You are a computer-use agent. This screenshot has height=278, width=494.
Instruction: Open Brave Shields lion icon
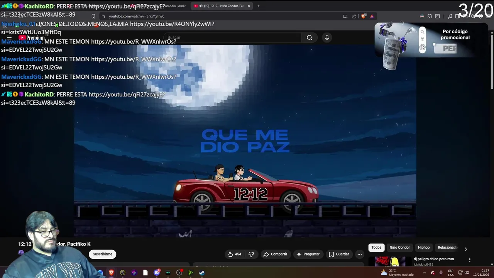coord(363,16)
